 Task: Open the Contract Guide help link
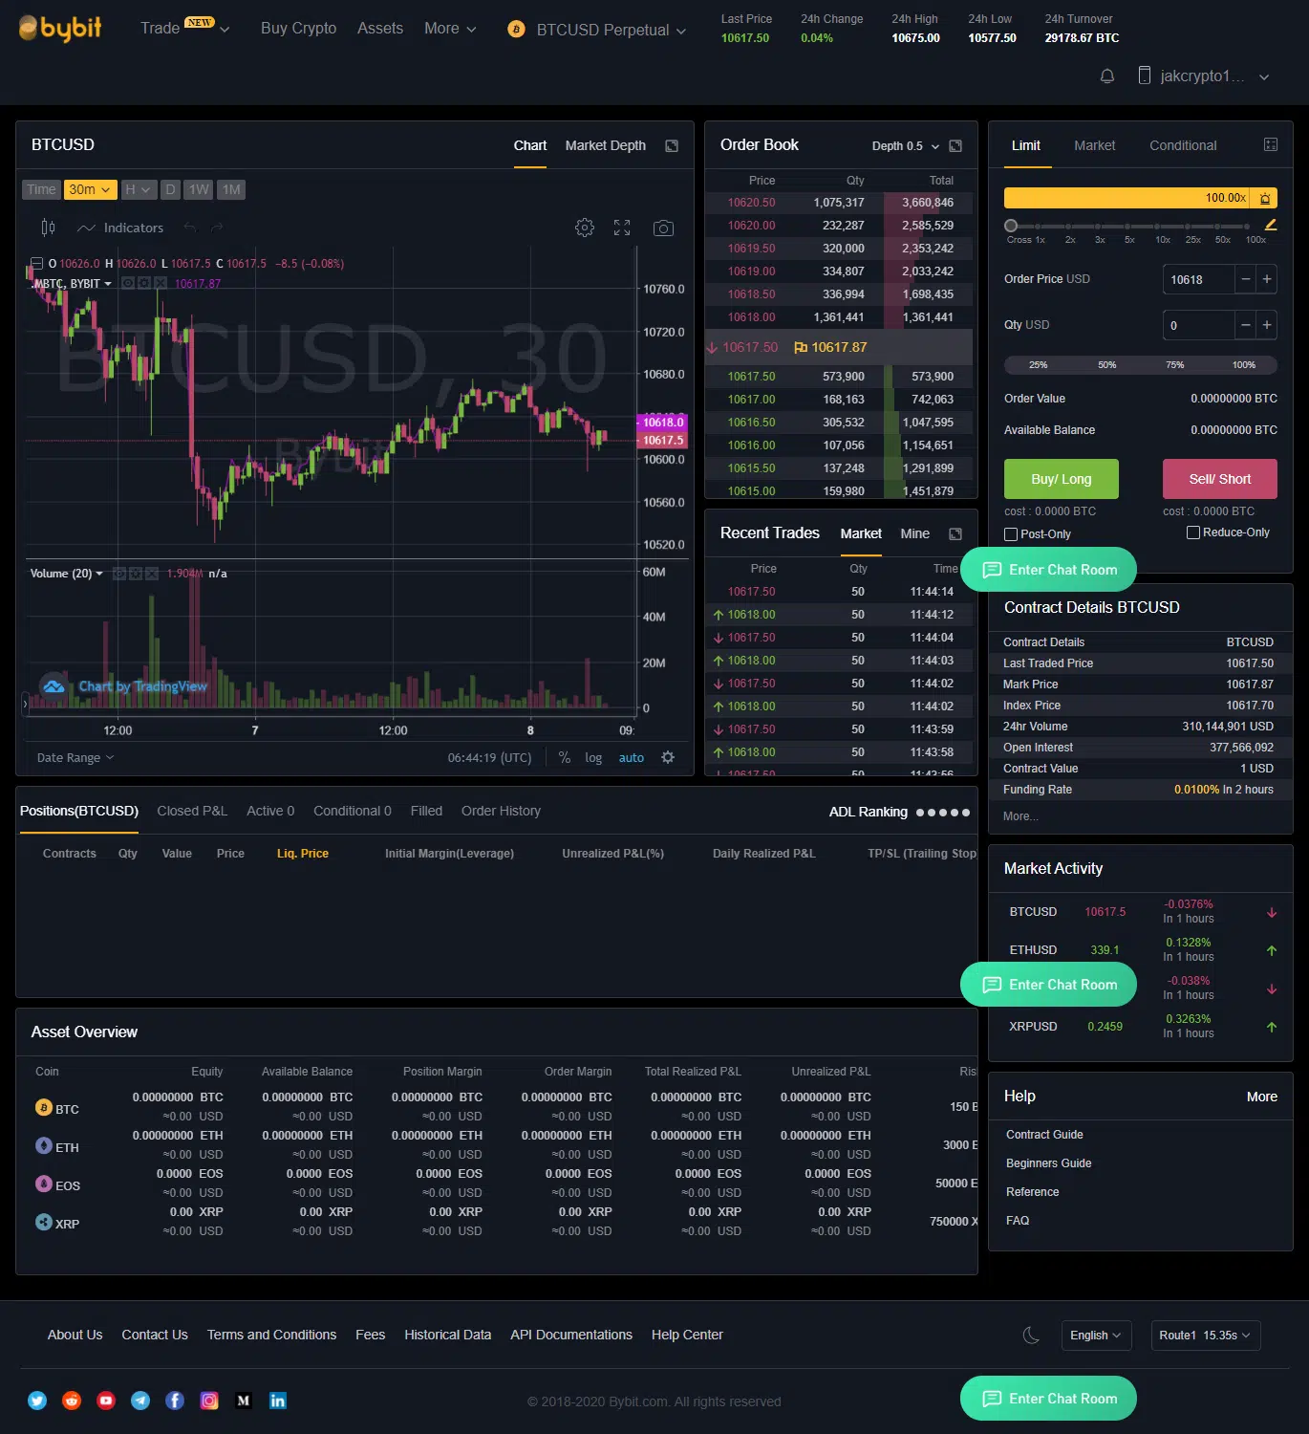[1044, 1135]
